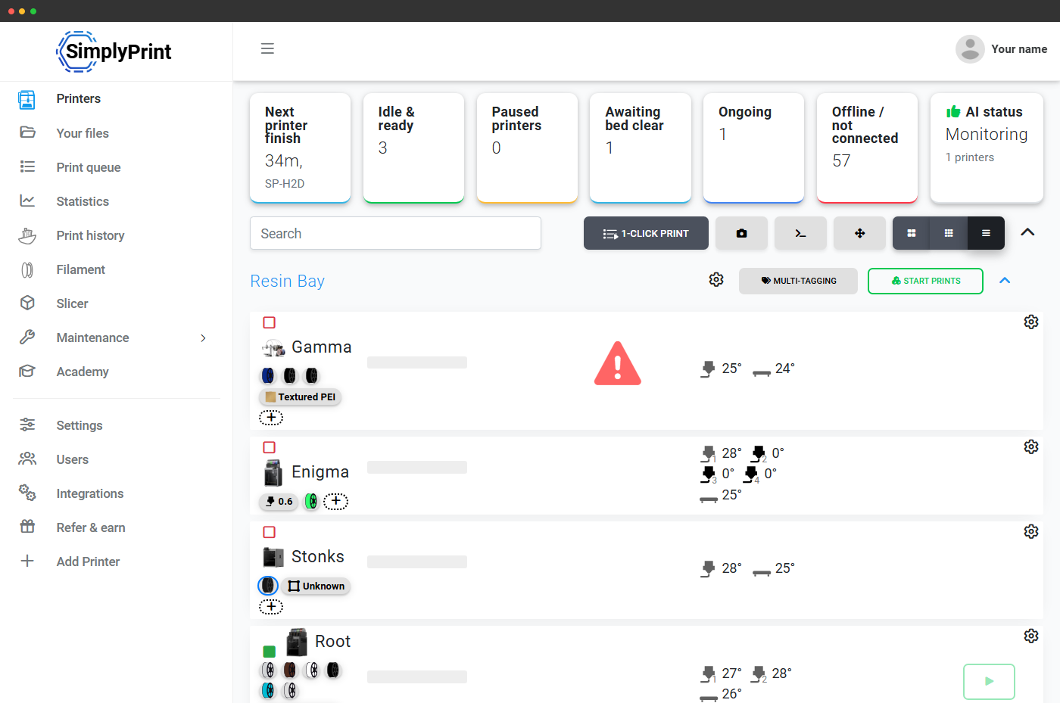The height and width of the screenshot is (703, 1060).
Task: Click the SimplyPrint logo
Action: click(114, 51)
